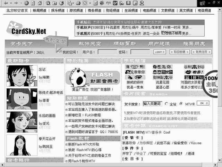The image size is (222, 167).
Task: Go back with the Back arrow icon
Action: pyautogui.click(x=6, y=3)
